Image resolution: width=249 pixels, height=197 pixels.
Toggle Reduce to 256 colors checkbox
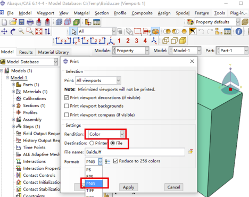tap(115, 161)
